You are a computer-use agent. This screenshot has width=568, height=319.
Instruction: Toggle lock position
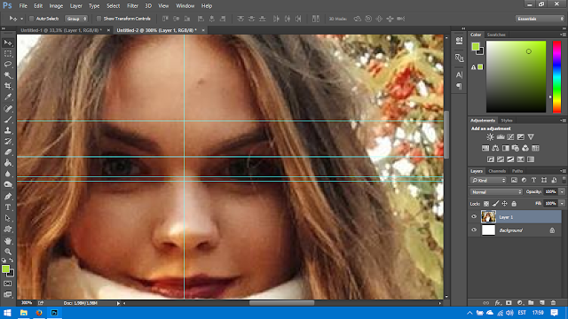pos(504,204)
